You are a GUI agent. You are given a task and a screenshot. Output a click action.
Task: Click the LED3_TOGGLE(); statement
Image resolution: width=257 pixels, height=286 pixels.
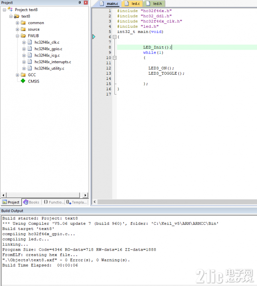click(166, 73)
